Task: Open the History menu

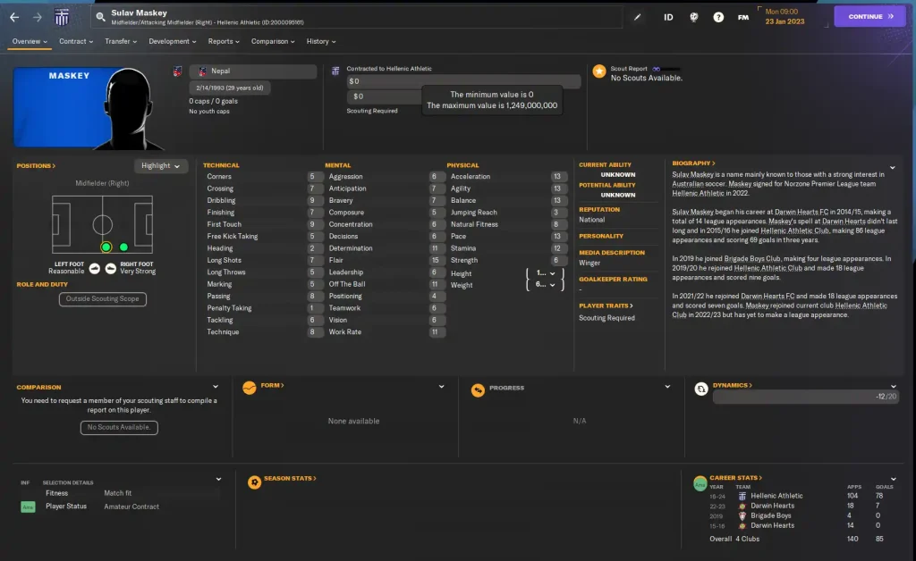Action: (321, 41)
